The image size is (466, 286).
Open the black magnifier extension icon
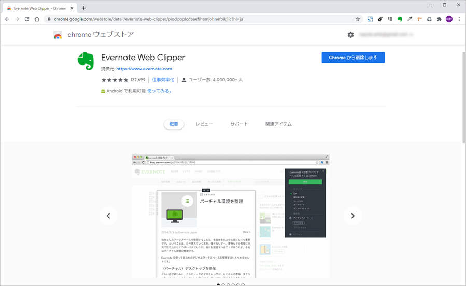click(x=380, y=19)
